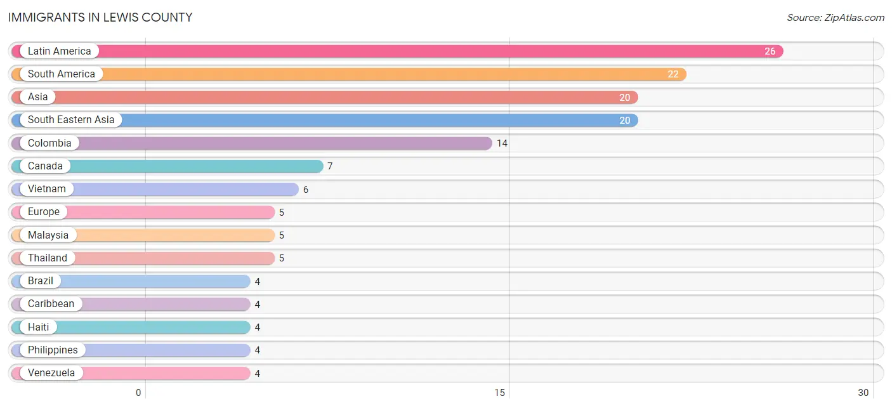Select the South America label pill
Viewport: 892px width, 408px height.
[61, 74]
